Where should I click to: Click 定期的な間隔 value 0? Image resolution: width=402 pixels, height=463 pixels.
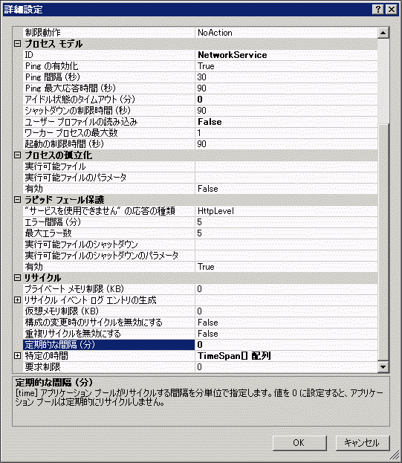pyautogui.click(x=286, y=345)
